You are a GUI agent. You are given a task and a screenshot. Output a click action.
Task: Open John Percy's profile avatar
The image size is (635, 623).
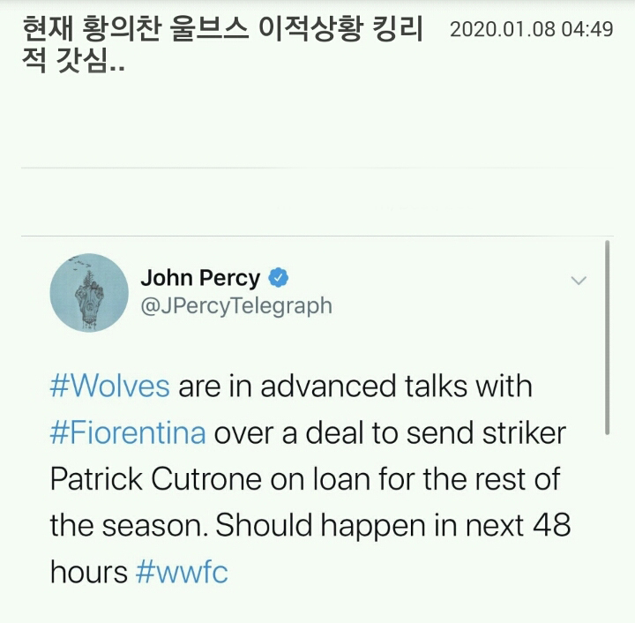[x=89, y=292]
